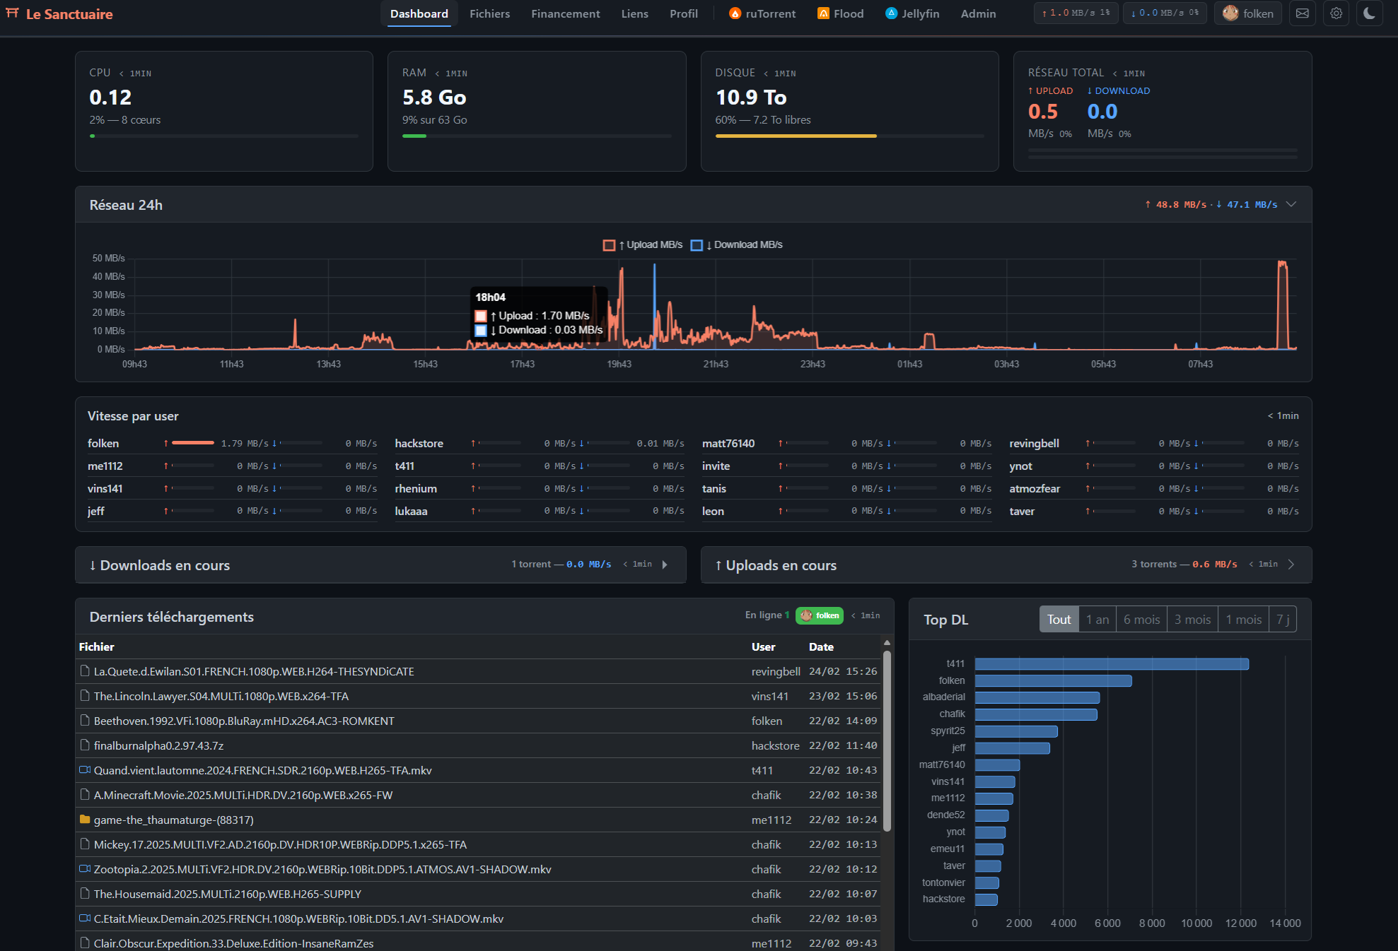Open the Fichiers navigation menu
The width and height of the screenshot is (1398, 951).
(489, 13)
